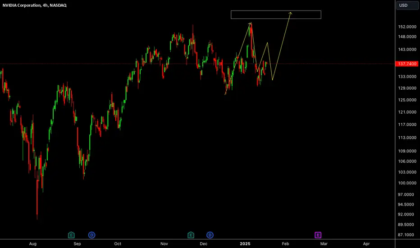
Task: Click the blue dividend D marker after Sep
Action: pos(91,235)
